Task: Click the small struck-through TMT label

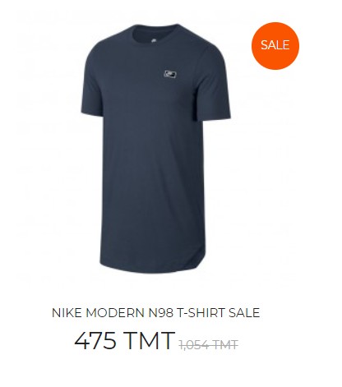Action: (x=225, y=344)
